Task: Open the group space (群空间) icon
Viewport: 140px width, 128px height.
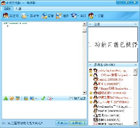Action: coord(6,16)
